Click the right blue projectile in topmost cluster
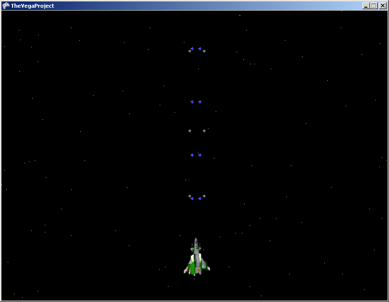389x302 pixels. [x=200, y=49]
